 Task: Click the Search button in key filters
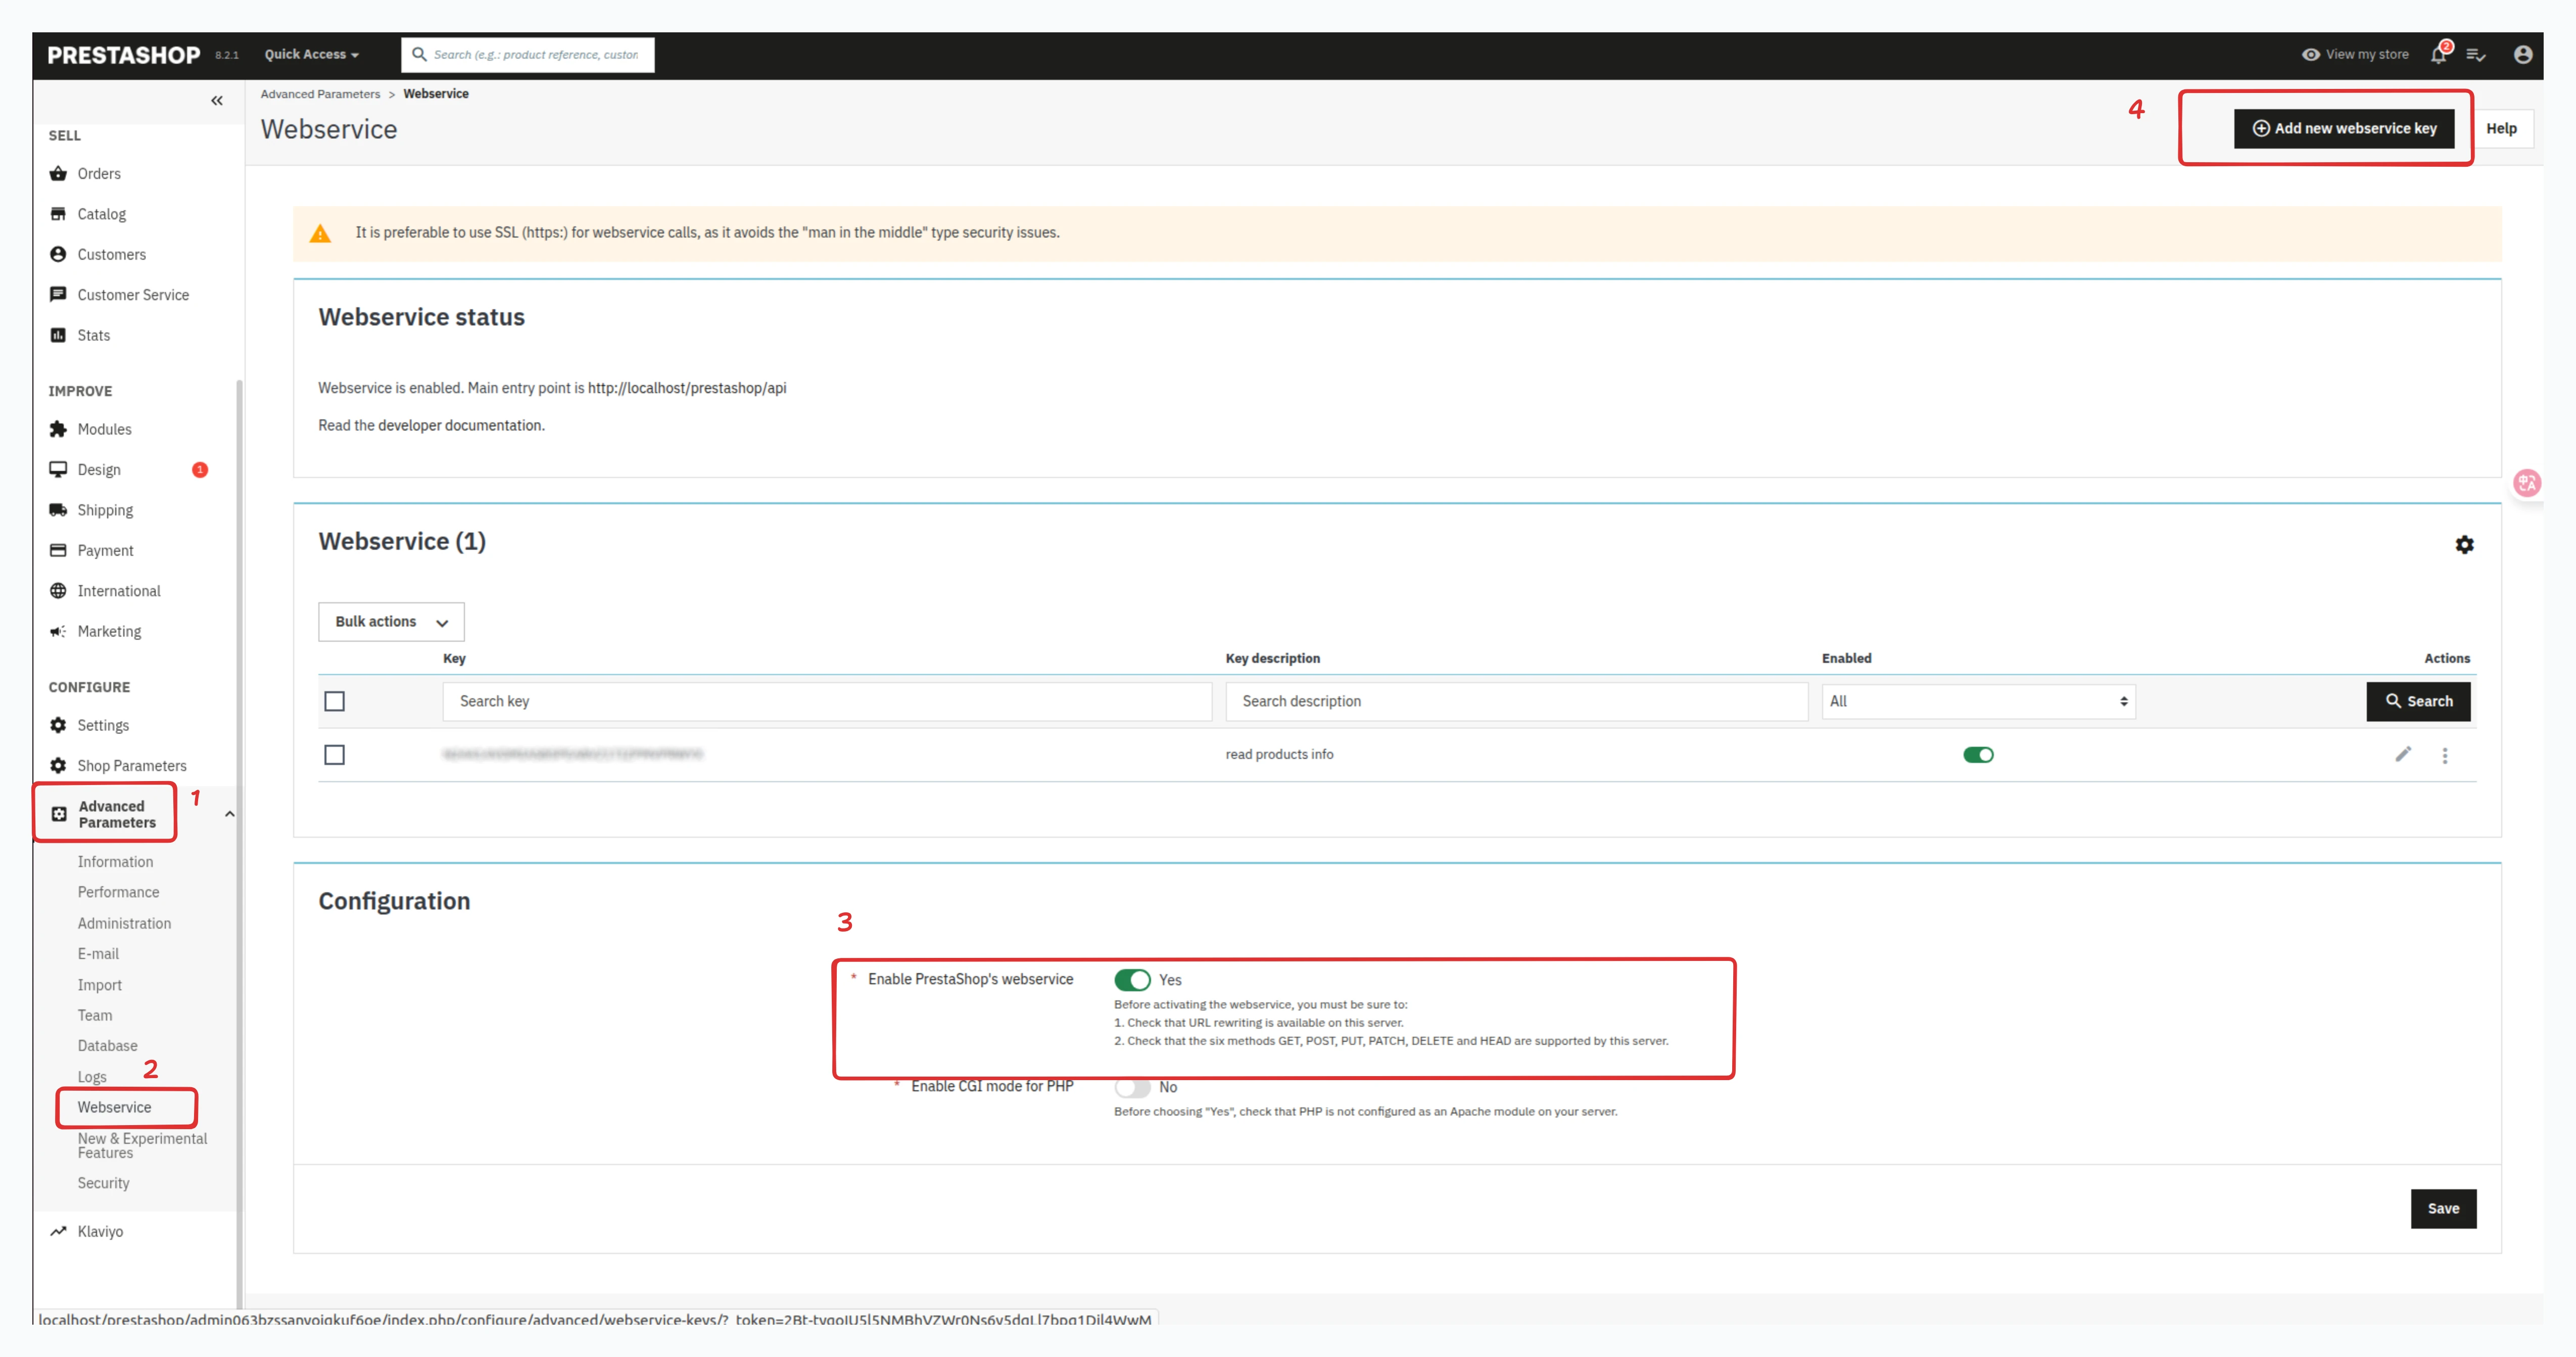(2418, 701)
